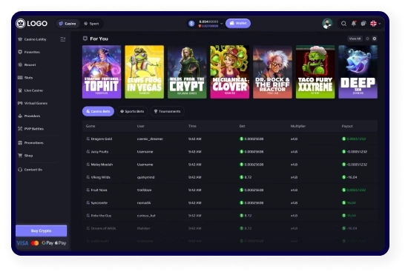Open the Mechanical Clover game thumbnail
Viewport: 408px width, 275px height.
(x=230, y=72)
